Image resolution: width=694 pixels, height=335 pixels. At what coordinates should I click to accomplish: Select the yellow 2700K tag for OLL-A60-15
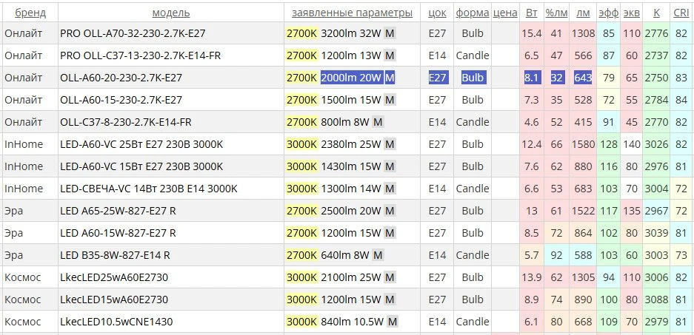pos(302,100)
